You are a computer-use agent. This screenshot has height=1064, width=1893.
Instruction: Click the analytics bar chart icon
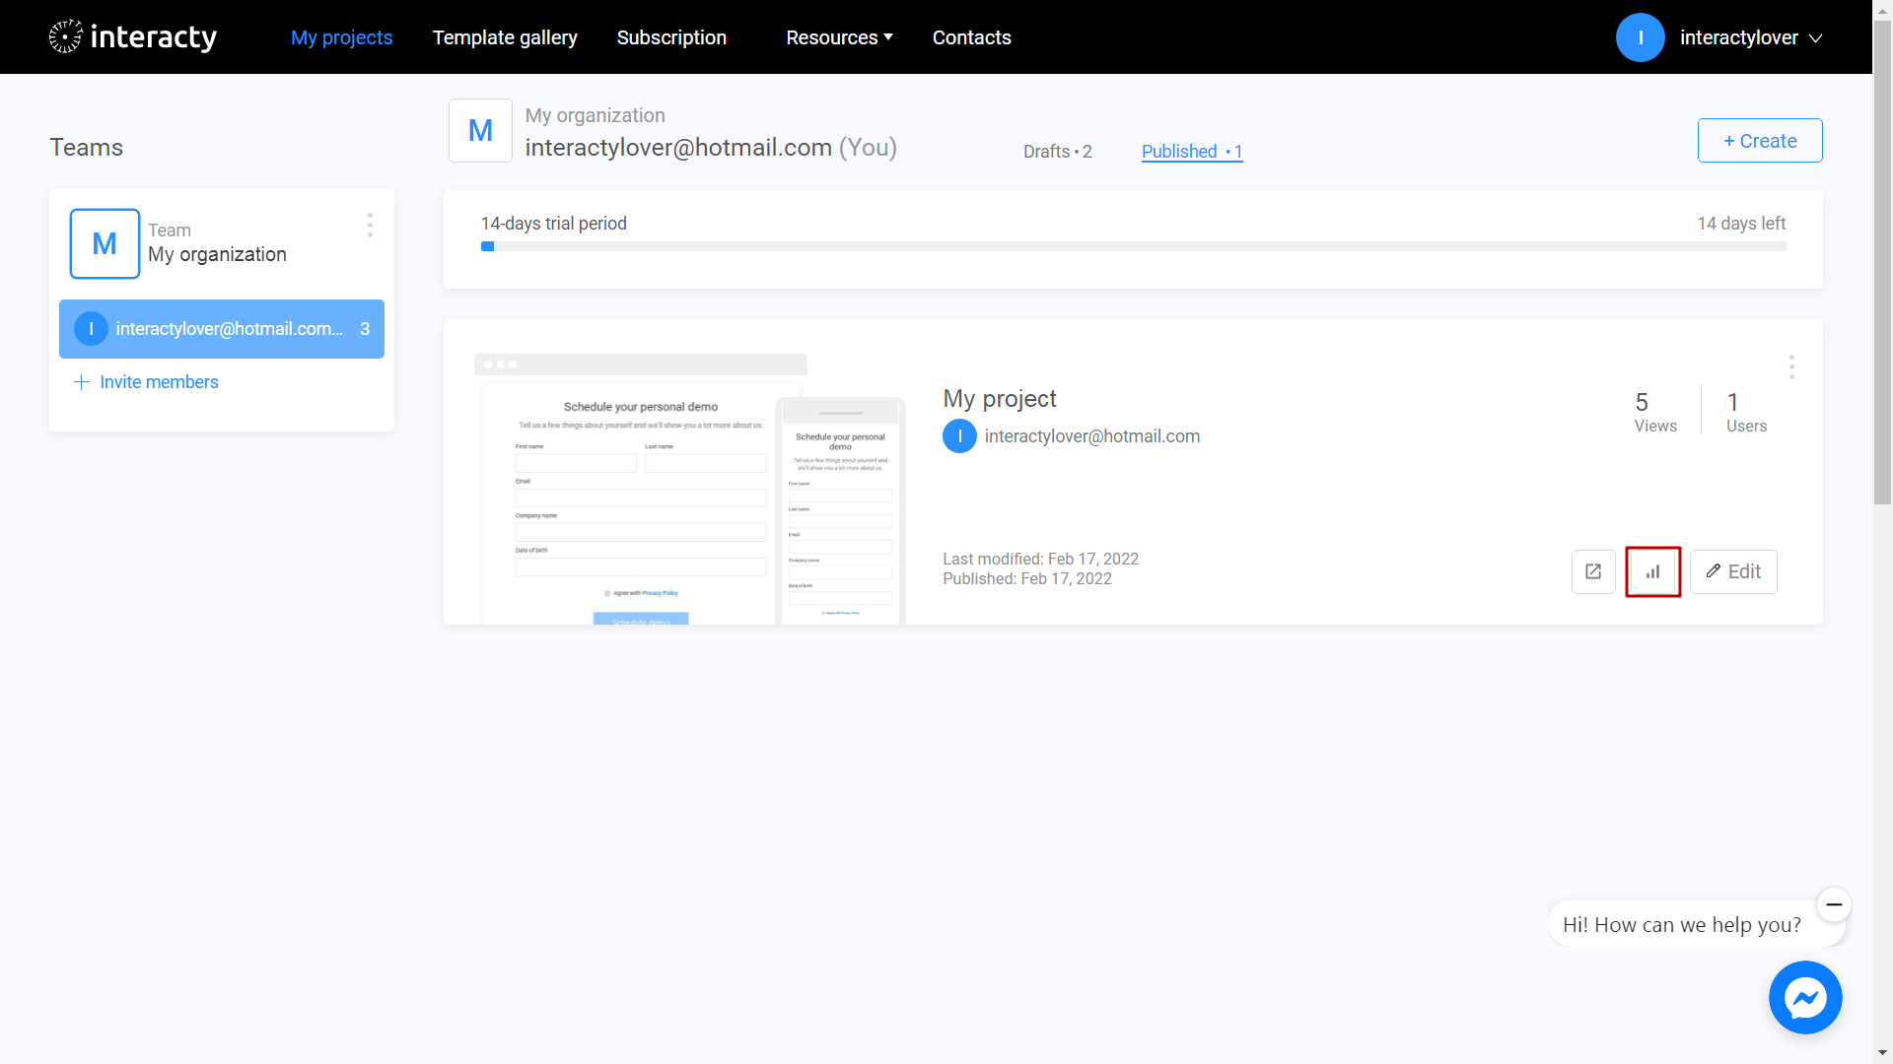(1652, 571)
